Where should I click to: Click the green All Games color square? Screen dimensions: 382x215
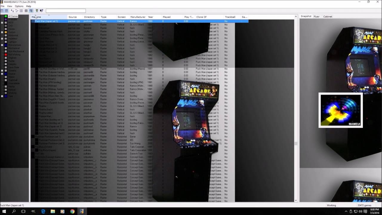6,16
